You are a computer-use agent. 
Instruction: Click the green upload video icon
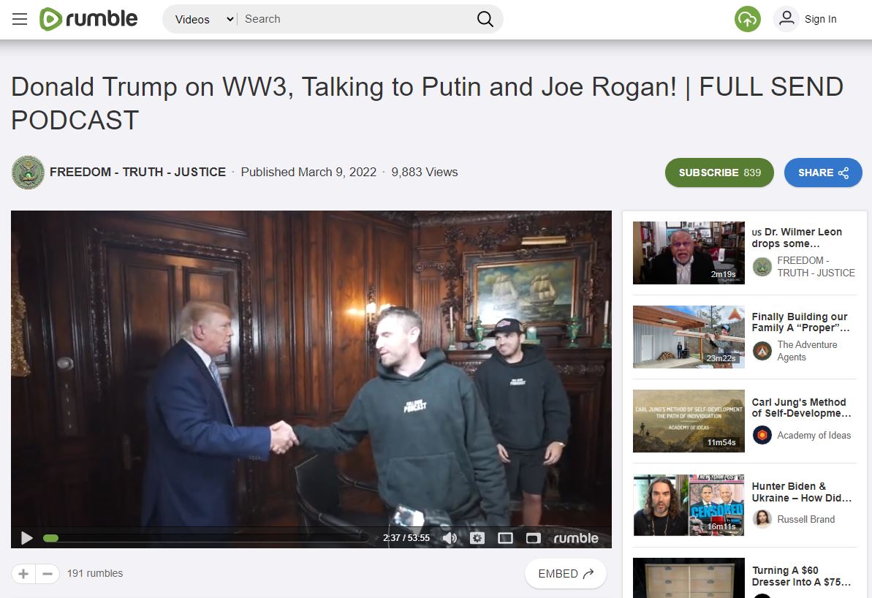pos(748,19)
